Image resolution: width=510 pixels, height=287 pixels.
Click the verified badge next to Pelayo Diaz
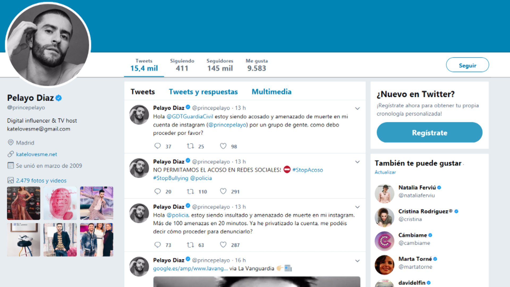coord(59,98)
